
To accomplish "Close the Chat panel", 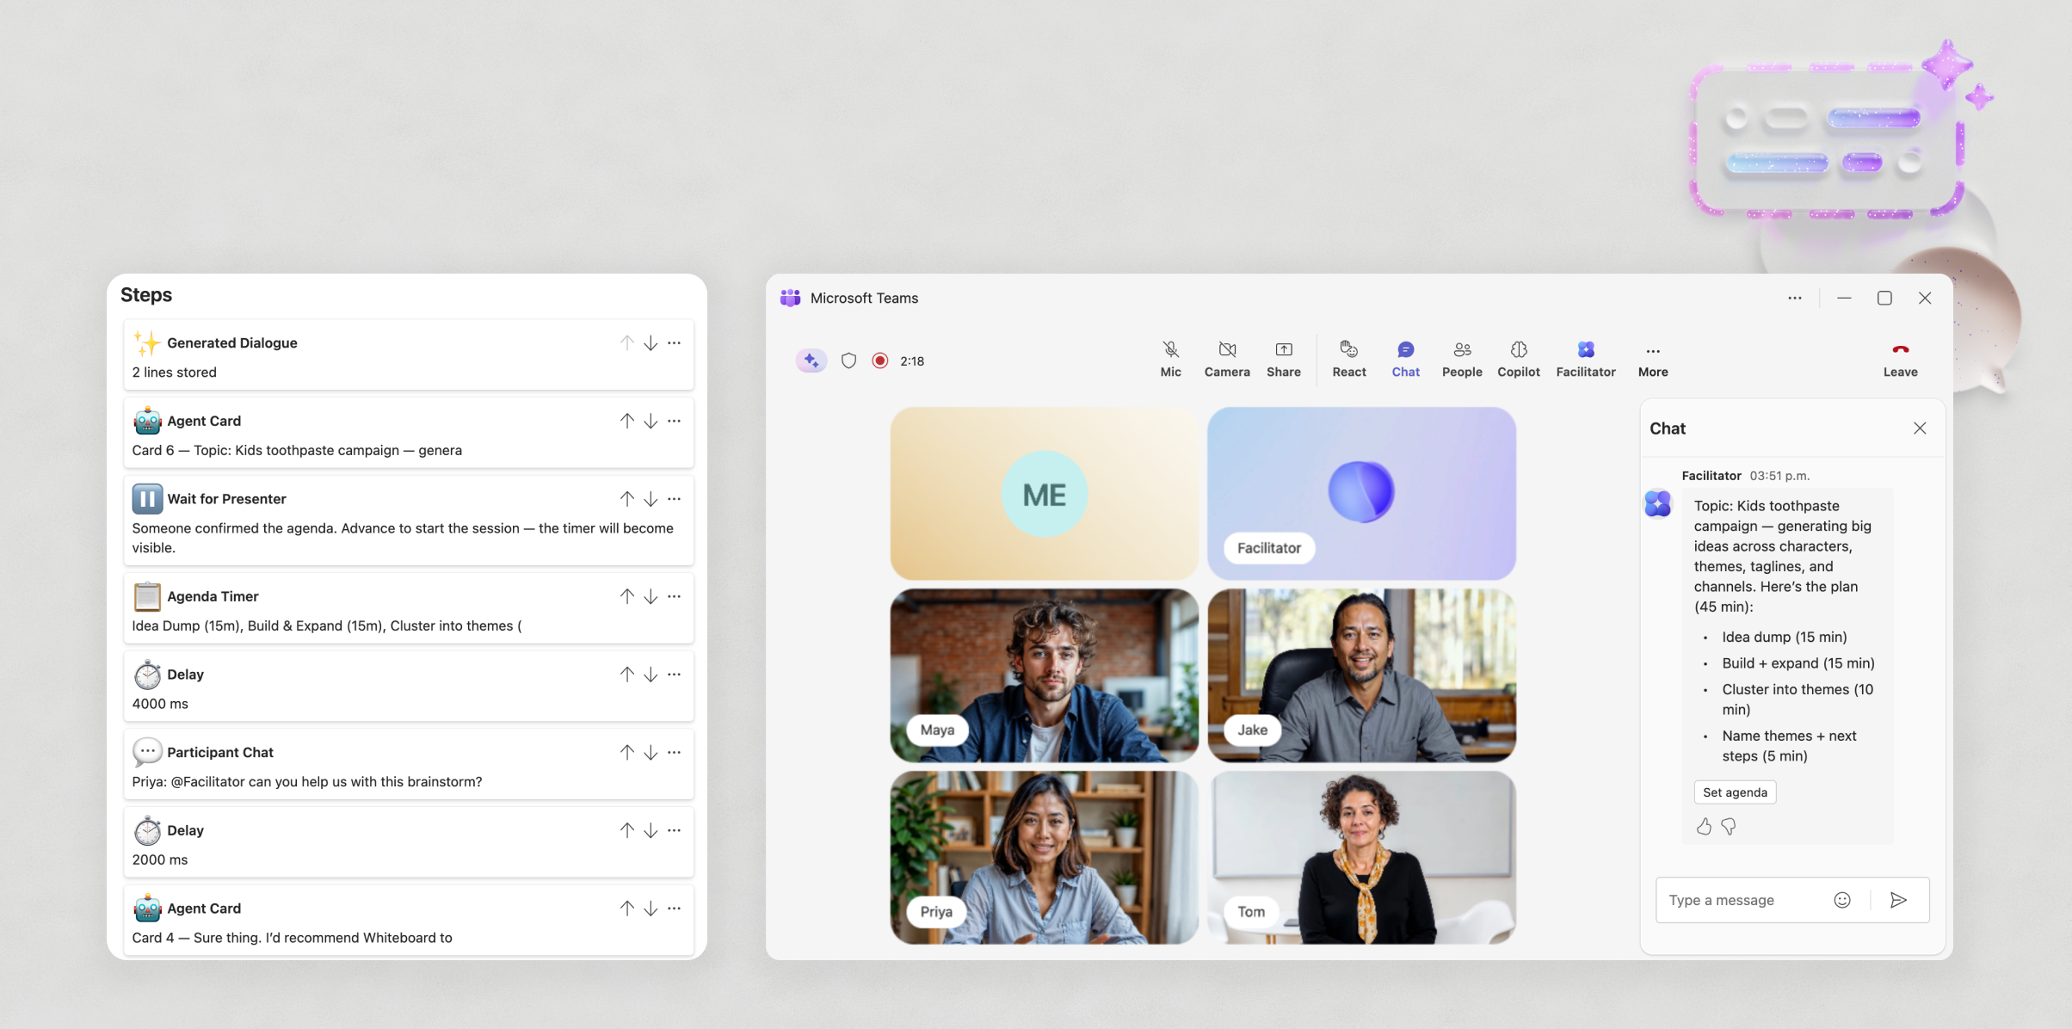I will (1920, 428).
